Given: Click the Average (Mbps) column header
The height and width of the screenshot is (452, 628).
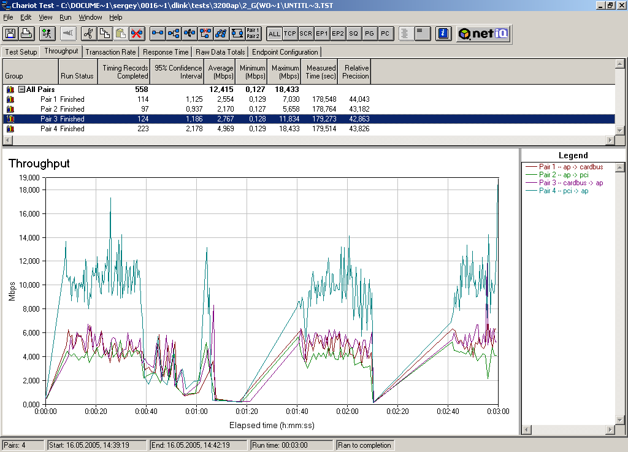Looking at the screenshot, I should [x=220, y=72].
